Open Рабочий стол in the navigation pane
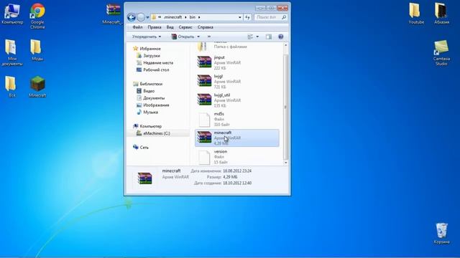The image size is (460, 258). 156,70
